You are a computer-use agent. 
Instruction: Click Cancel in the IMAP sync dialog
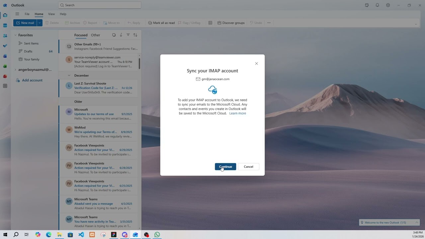pos(248,167)
